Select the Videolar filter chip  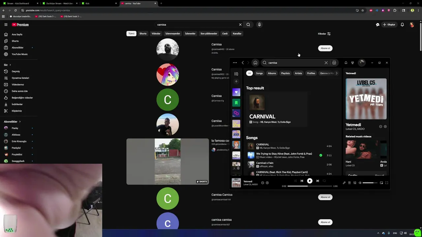156,34
